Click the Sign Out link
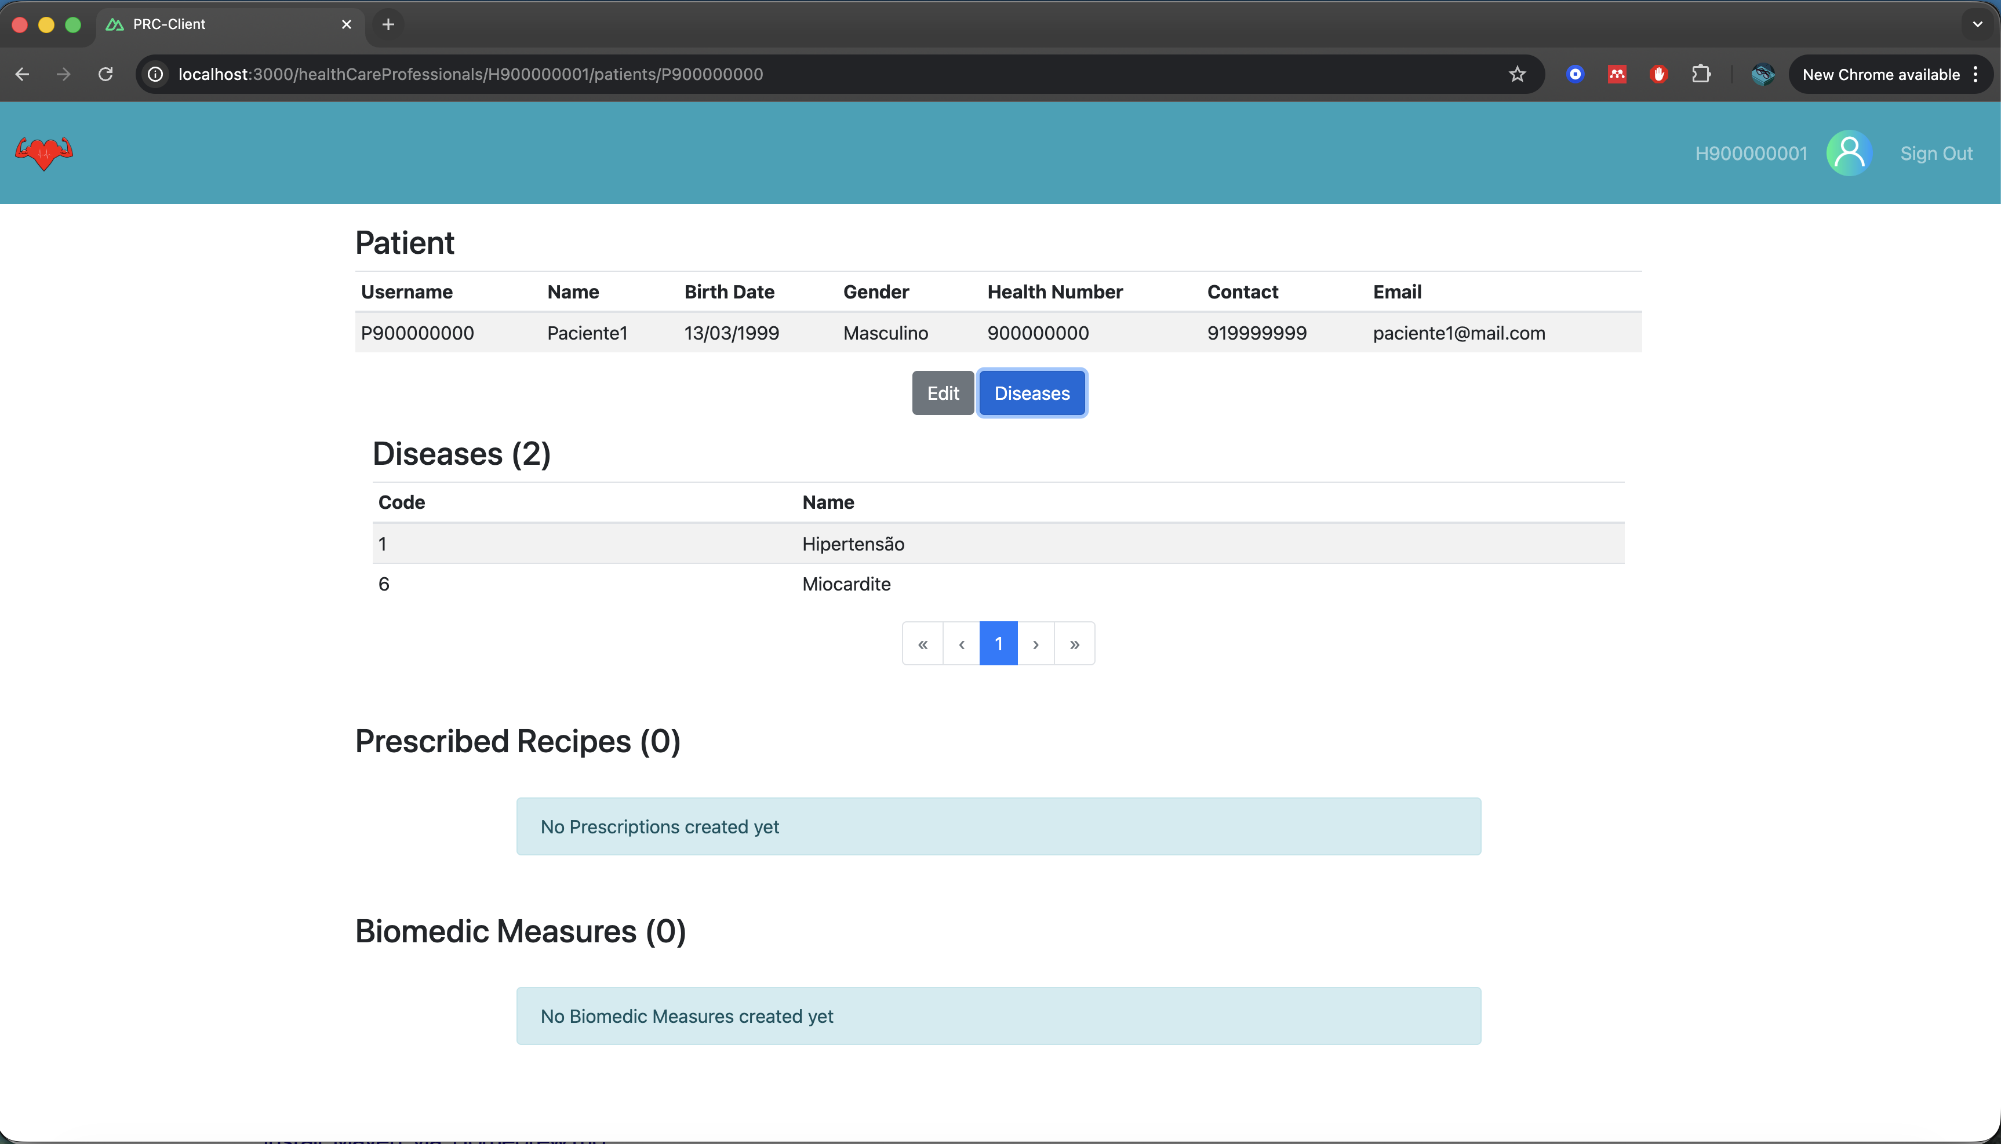 pos(1936,153)
